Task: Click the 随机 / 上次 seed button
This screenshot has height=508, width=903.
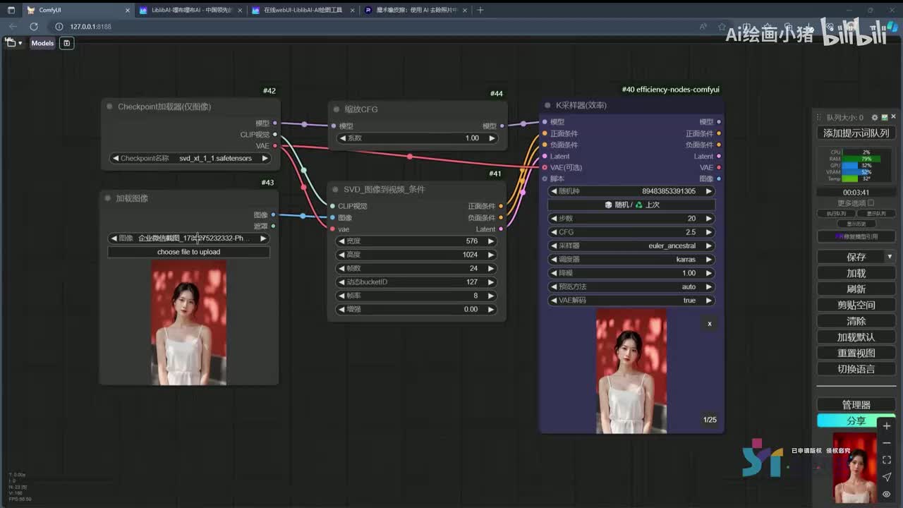Action: point(631,205)
